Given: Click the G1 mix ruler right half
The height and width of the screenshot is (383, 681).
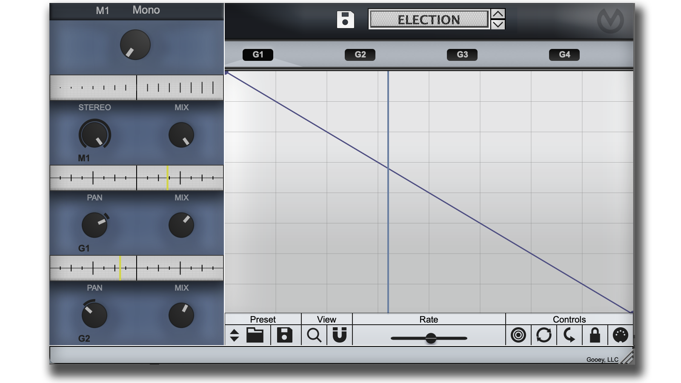Looking at the screenshot, I should point(180,268).
